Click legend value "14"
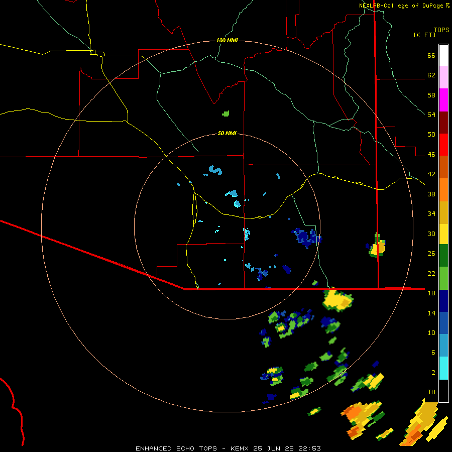The image size is (452, 452). [431, 313]
